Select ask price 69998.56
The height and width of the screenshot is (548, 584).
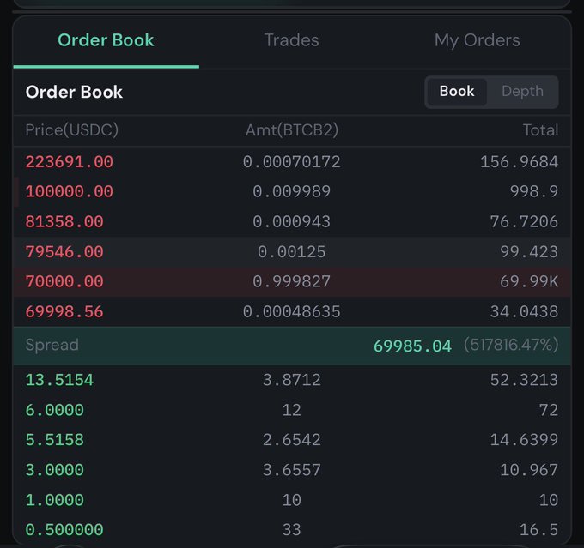pos(64,312)
